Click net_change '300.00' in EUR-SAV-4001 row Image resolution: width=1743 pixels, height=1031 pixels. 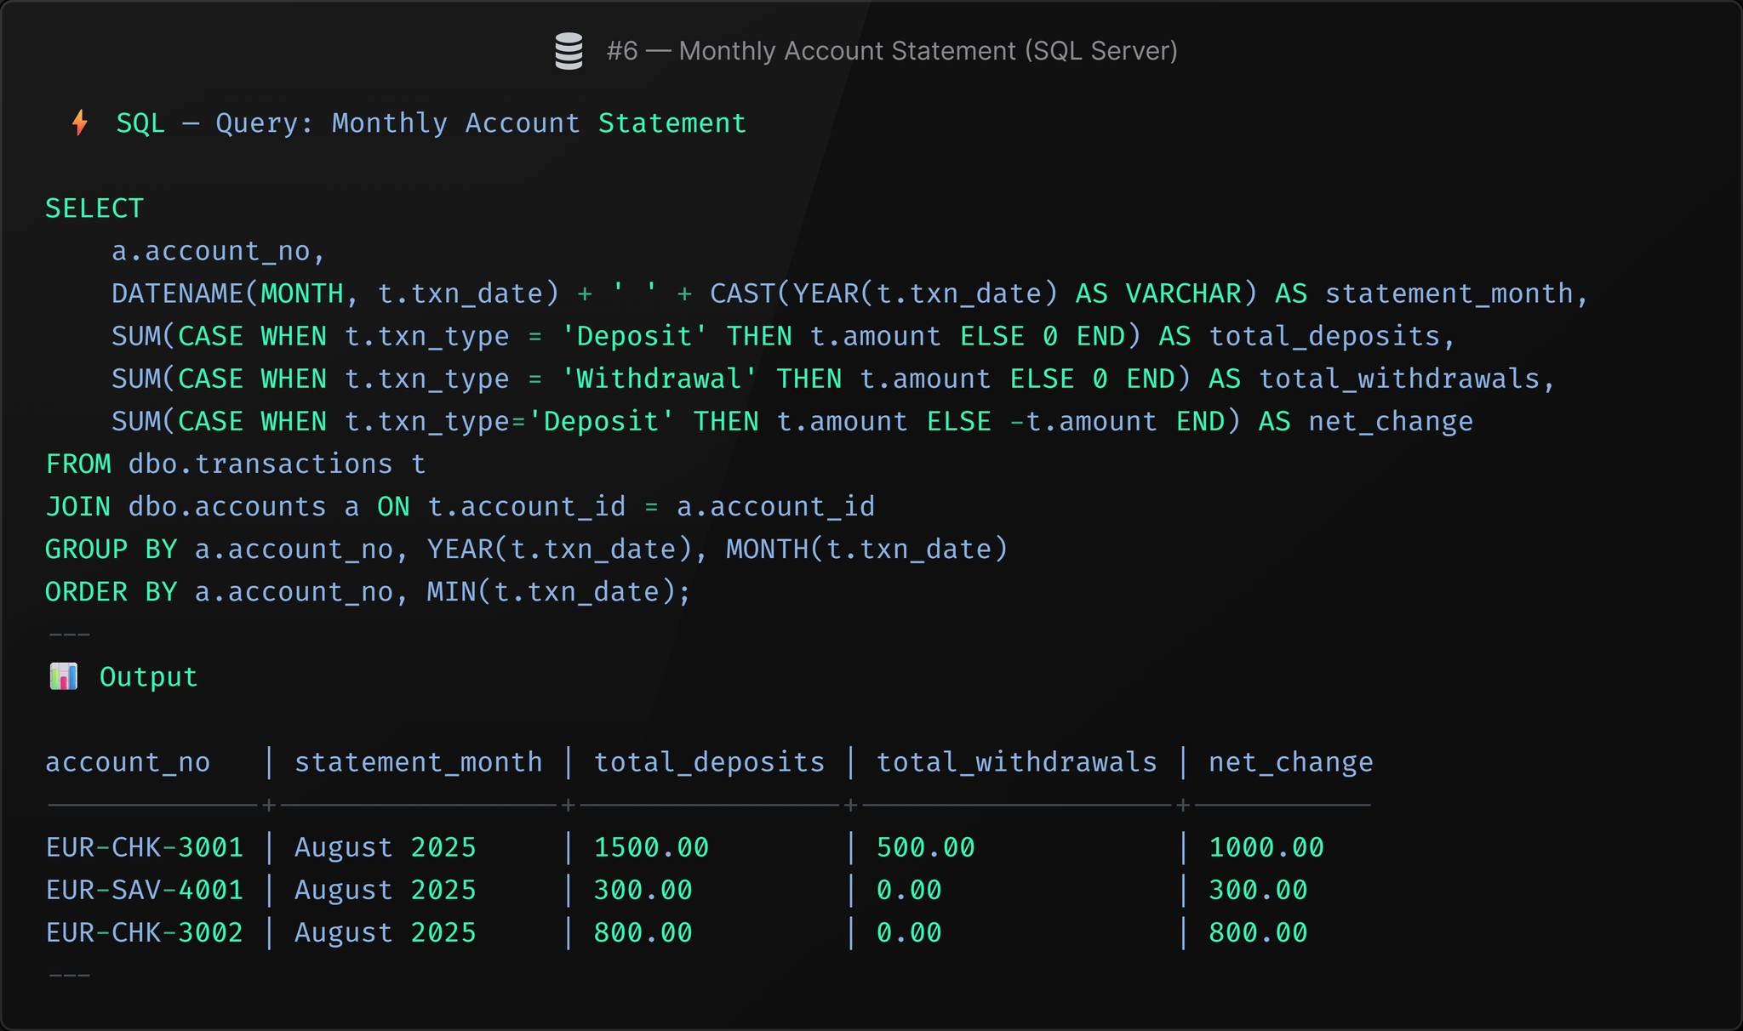1258,890
